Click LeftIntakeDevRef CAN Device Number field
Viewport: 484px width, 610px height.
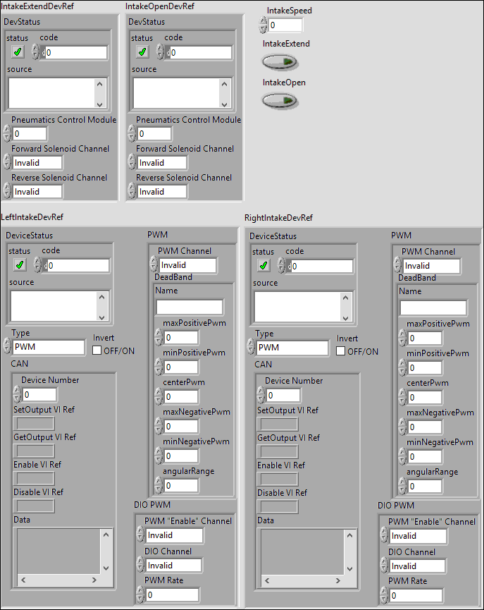(39, 394)
